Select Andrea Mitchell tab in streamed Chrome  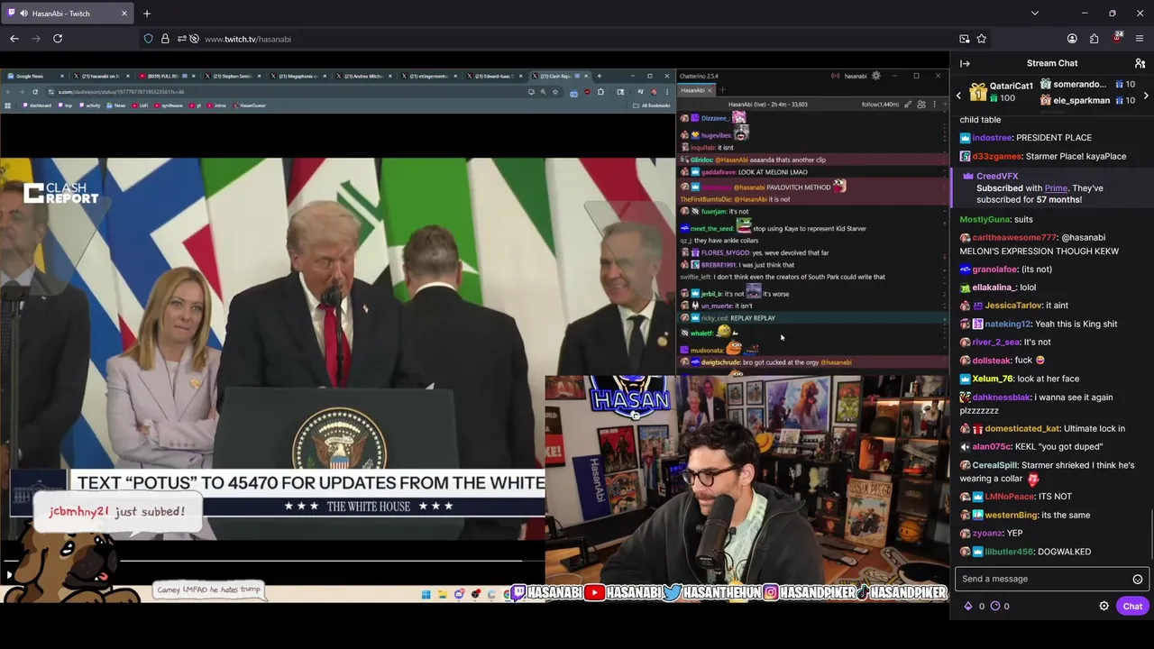(x=363, y=76)
